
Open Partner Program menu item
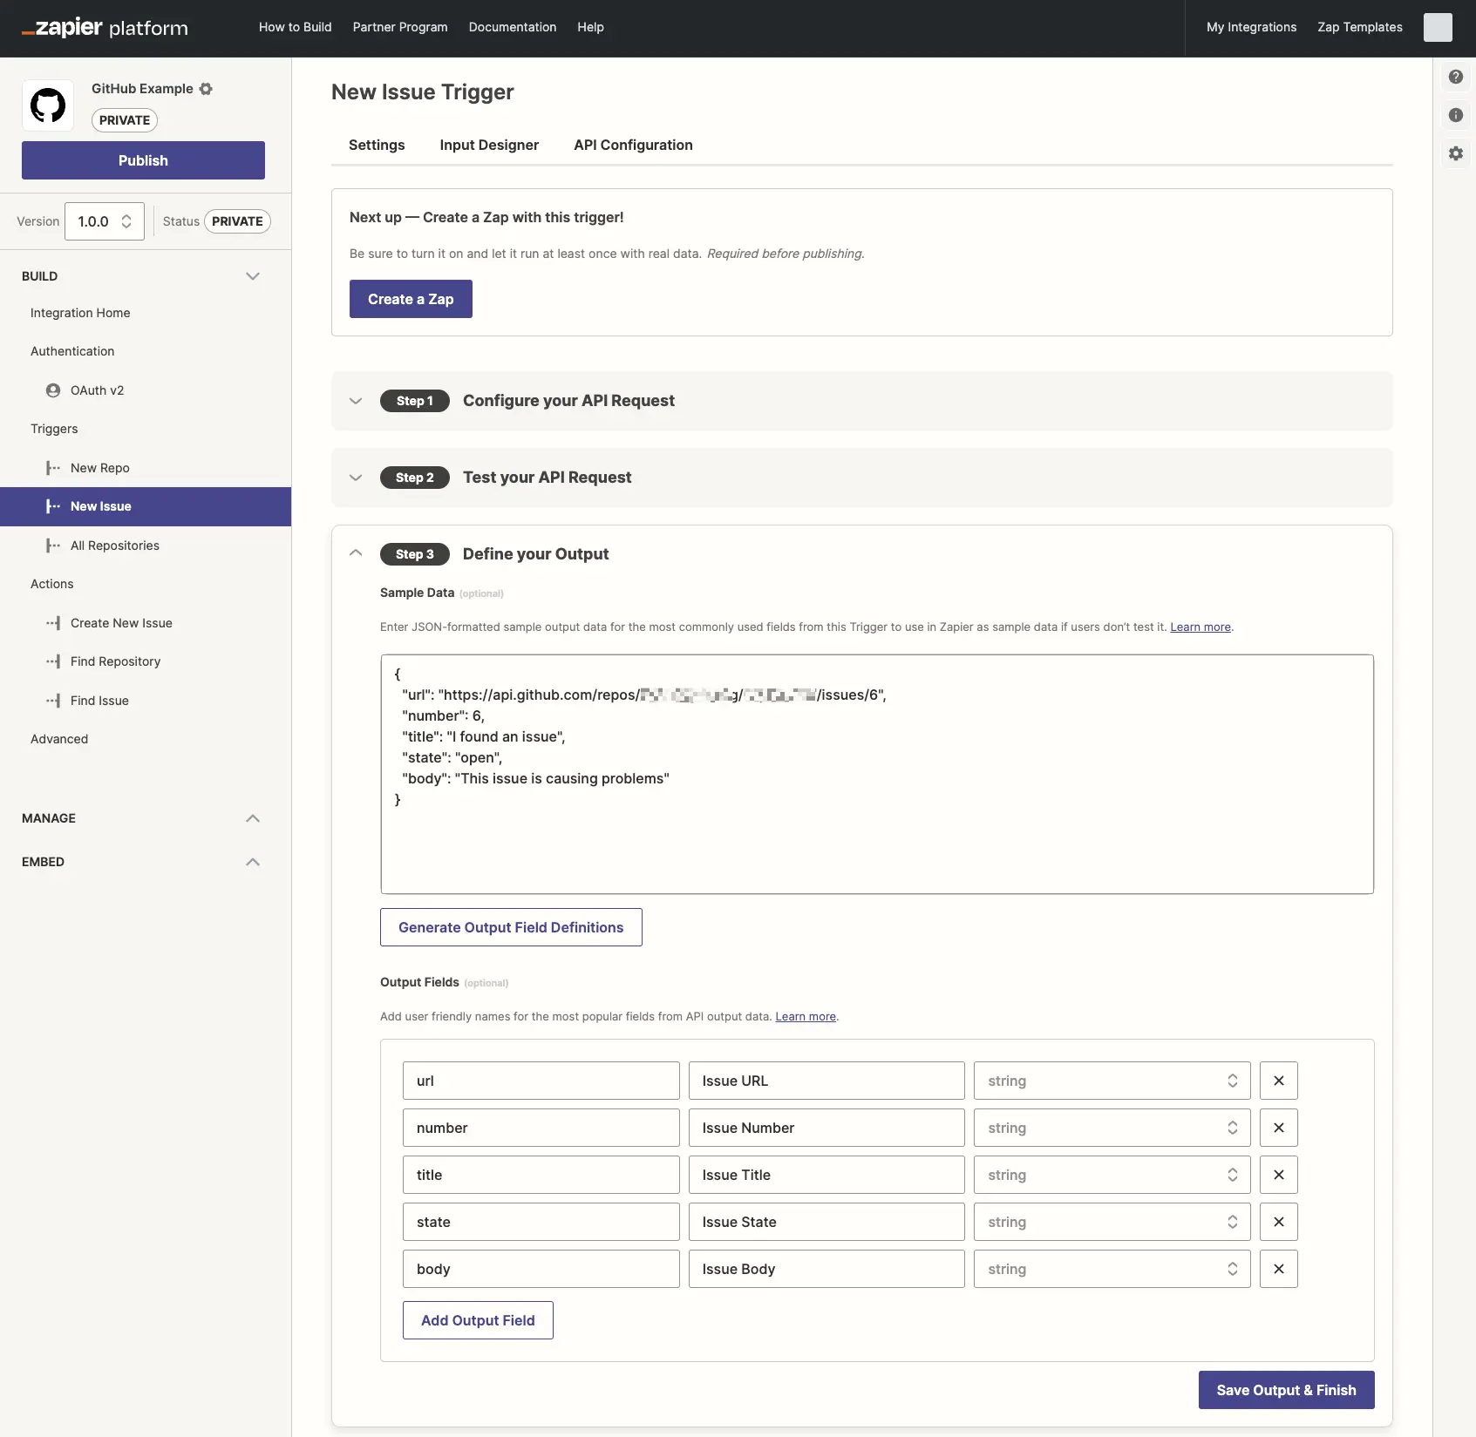coord(400,27)
